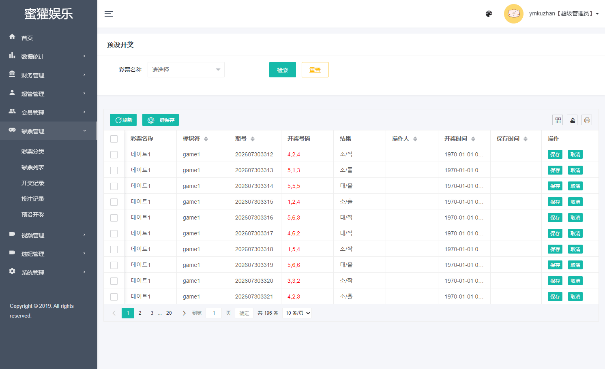The image size is (605, 369).
Task: Open the 彩票名称 请选择 dropdown
Action: (x=186, y=70)
